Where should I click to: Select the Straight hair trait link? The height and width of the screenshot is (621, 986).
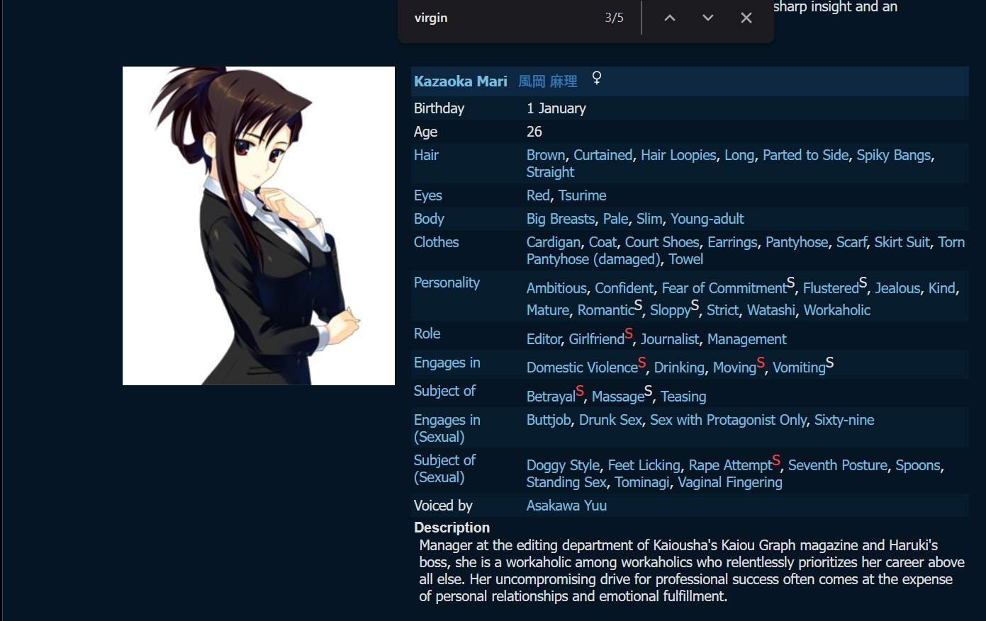550,172
